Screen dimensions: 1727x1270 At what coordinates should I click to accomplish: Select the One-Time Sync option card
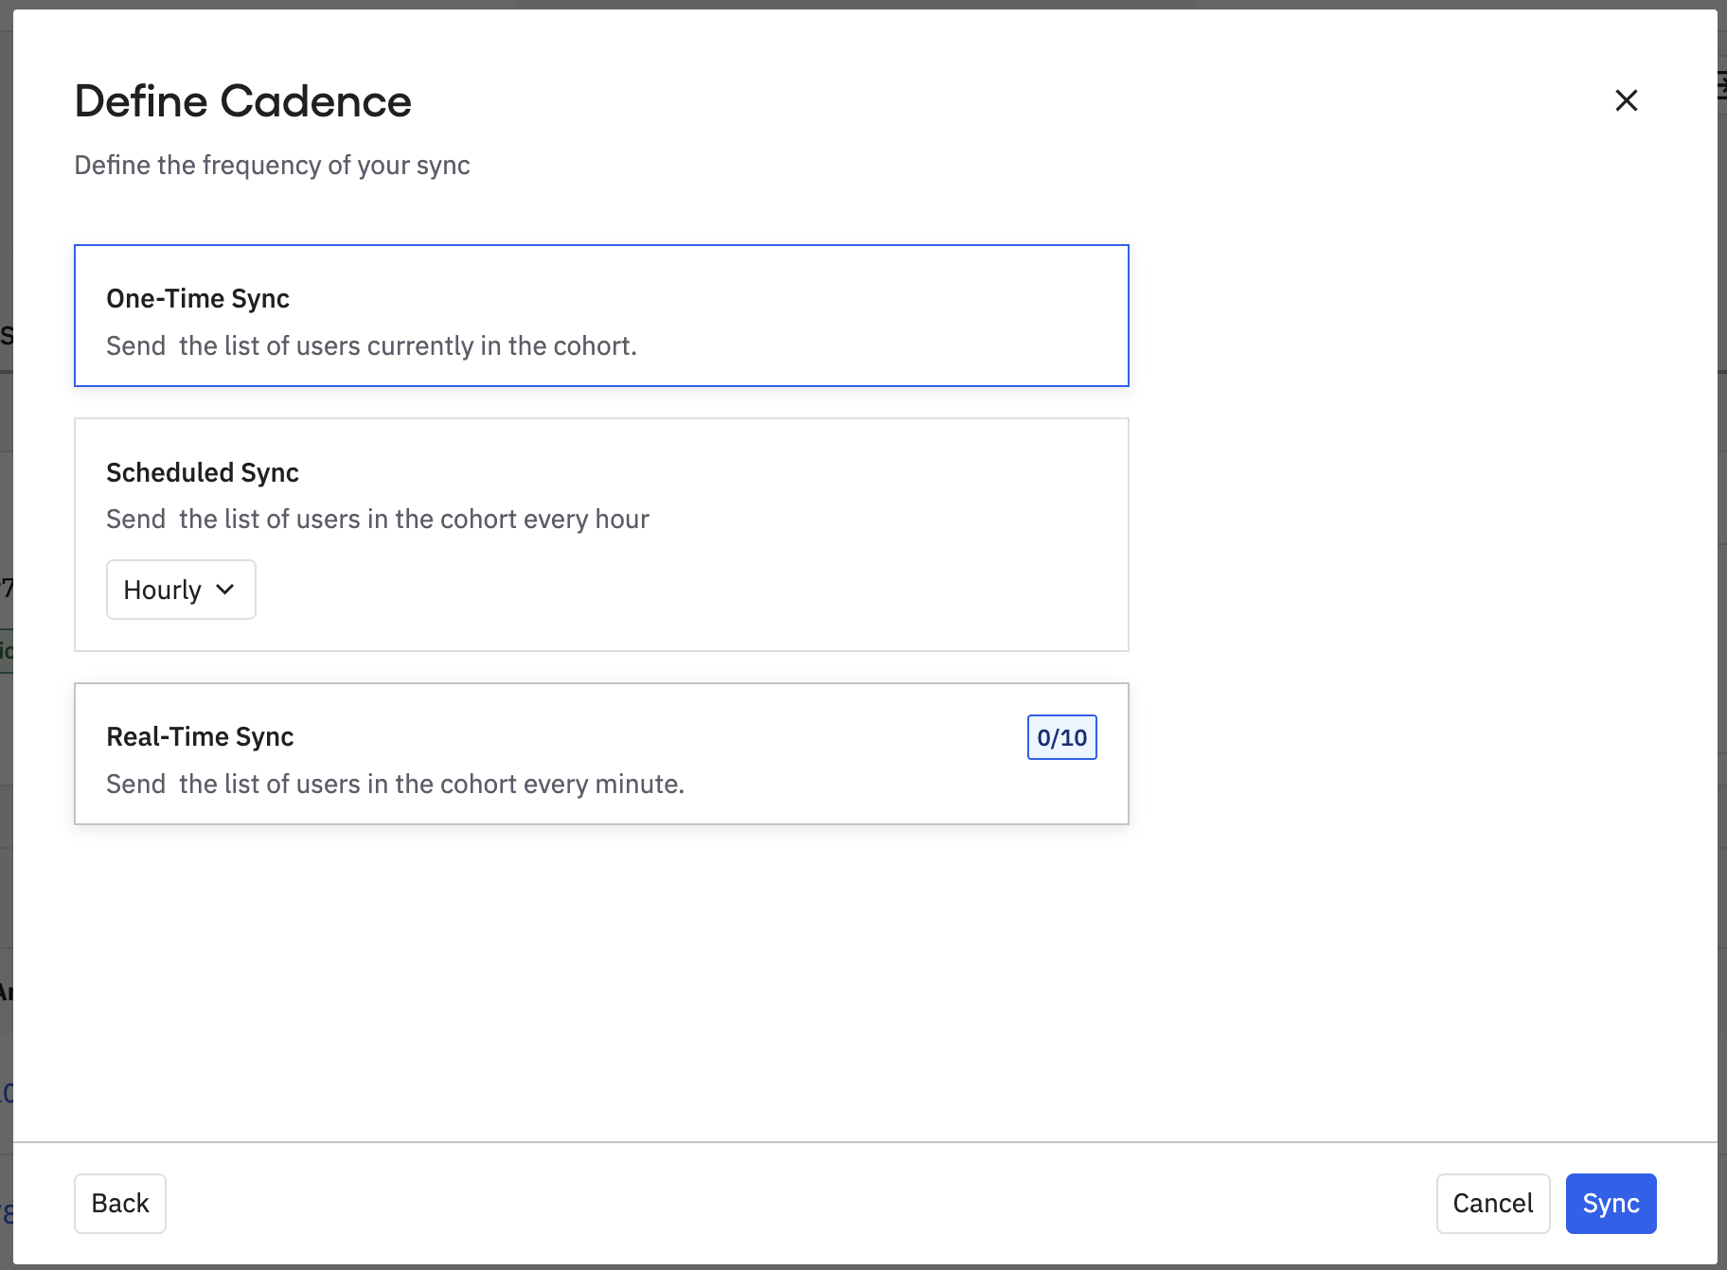point(601,315)
